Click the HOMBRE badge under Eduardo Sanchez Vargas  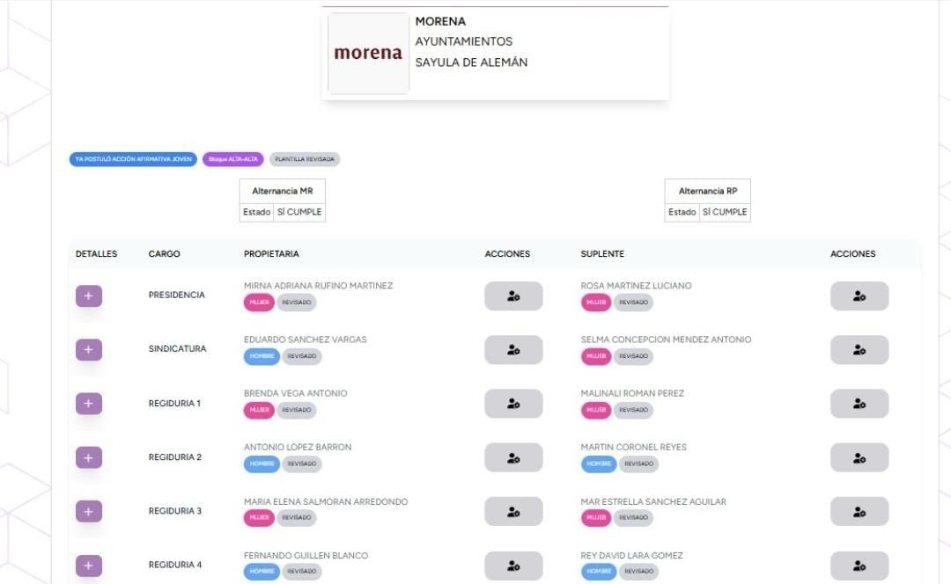tap(262, 356)
